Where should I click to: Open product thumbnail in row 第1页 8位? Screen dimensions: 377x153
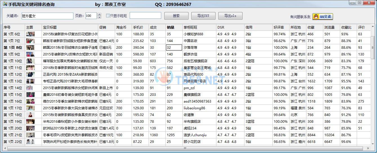coord(30,48)
